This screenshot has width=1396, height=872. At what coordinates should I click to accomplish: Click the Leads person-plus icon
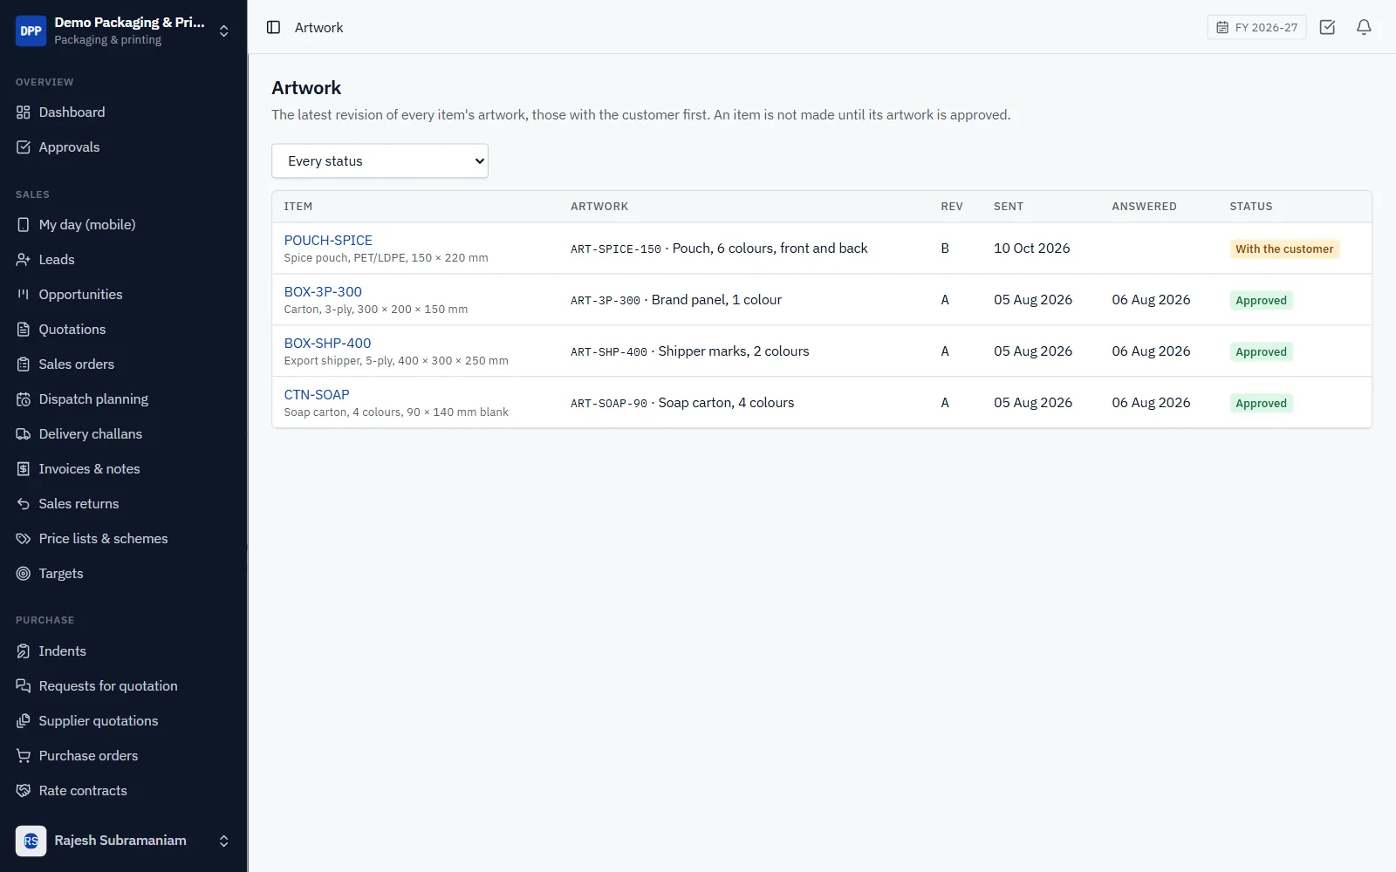[24, 260]
